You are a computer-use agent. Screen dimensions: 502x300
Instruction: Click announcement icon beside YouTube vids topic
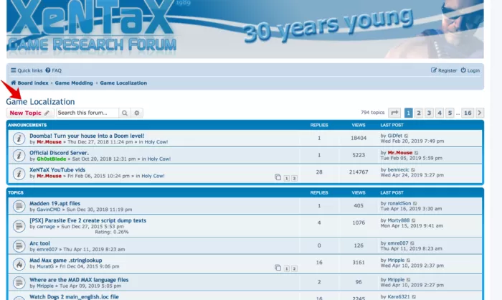click(19, 174)
